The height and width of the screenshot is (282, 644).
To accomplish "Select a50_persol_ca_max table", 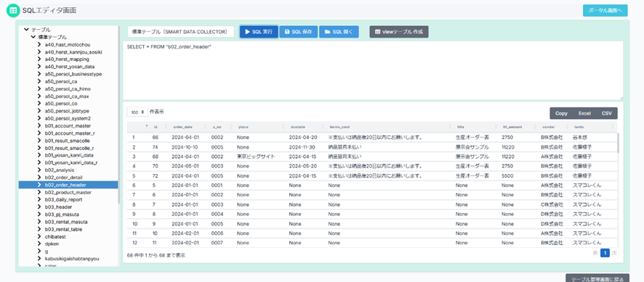I will (67, 96).
